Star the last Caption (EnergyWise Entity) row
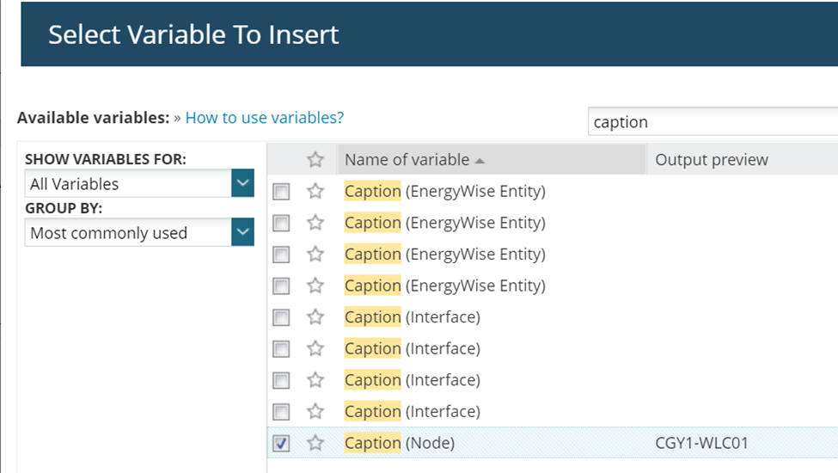Screen dimensions: 838x473 [x=315, y=286]
